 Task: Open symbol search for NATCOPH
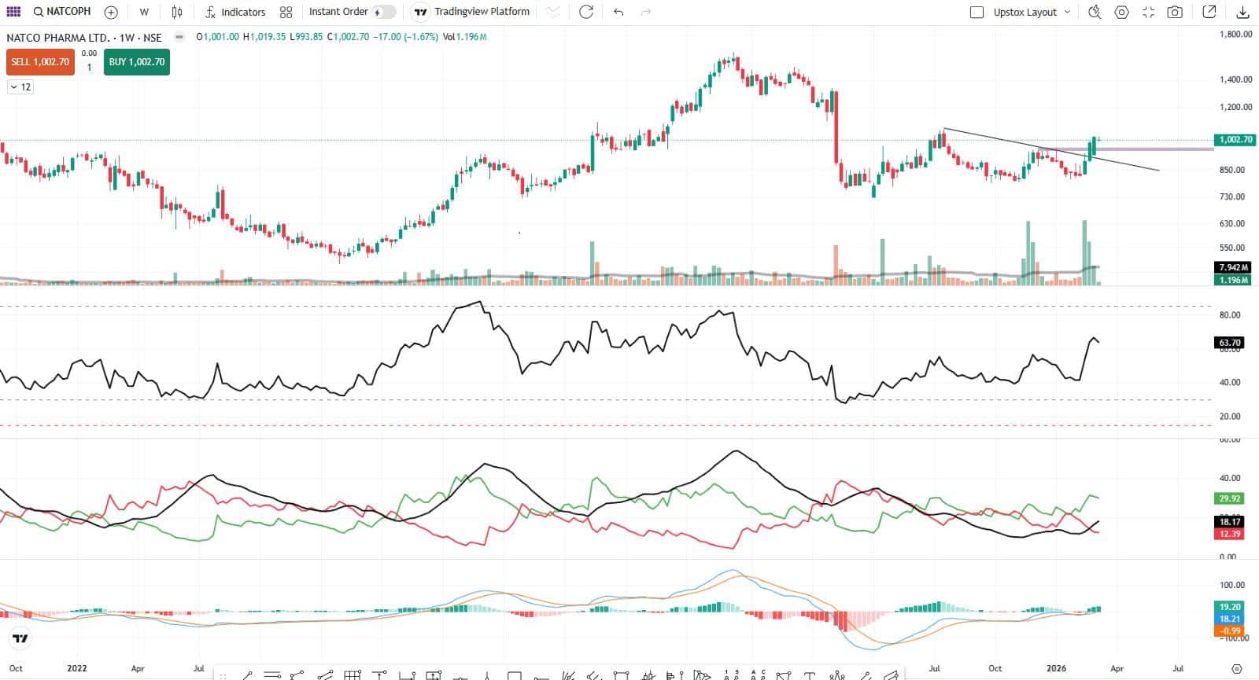62,12
